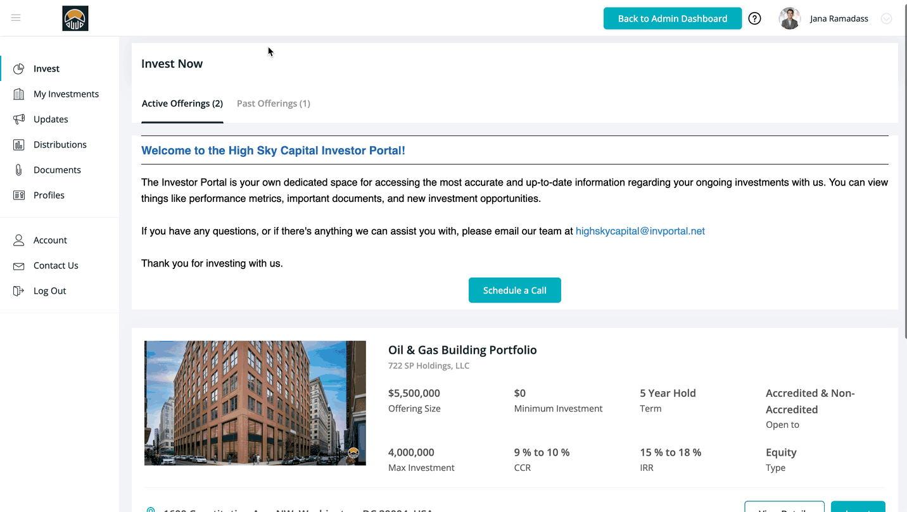Toggle the hamburger menu icon
The width and height of the screenshot is (907, 512).
point(16,18)
